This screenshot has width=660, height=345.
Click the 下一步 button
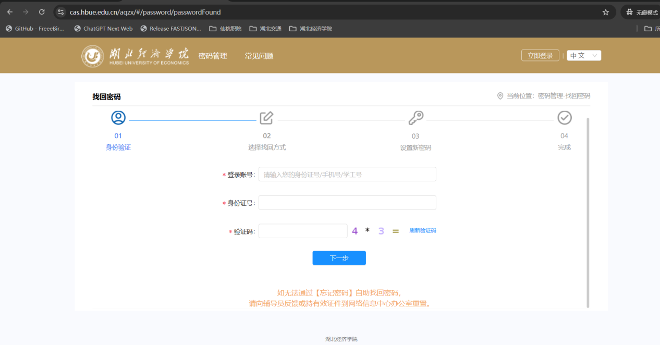click(x=339, y=258)
